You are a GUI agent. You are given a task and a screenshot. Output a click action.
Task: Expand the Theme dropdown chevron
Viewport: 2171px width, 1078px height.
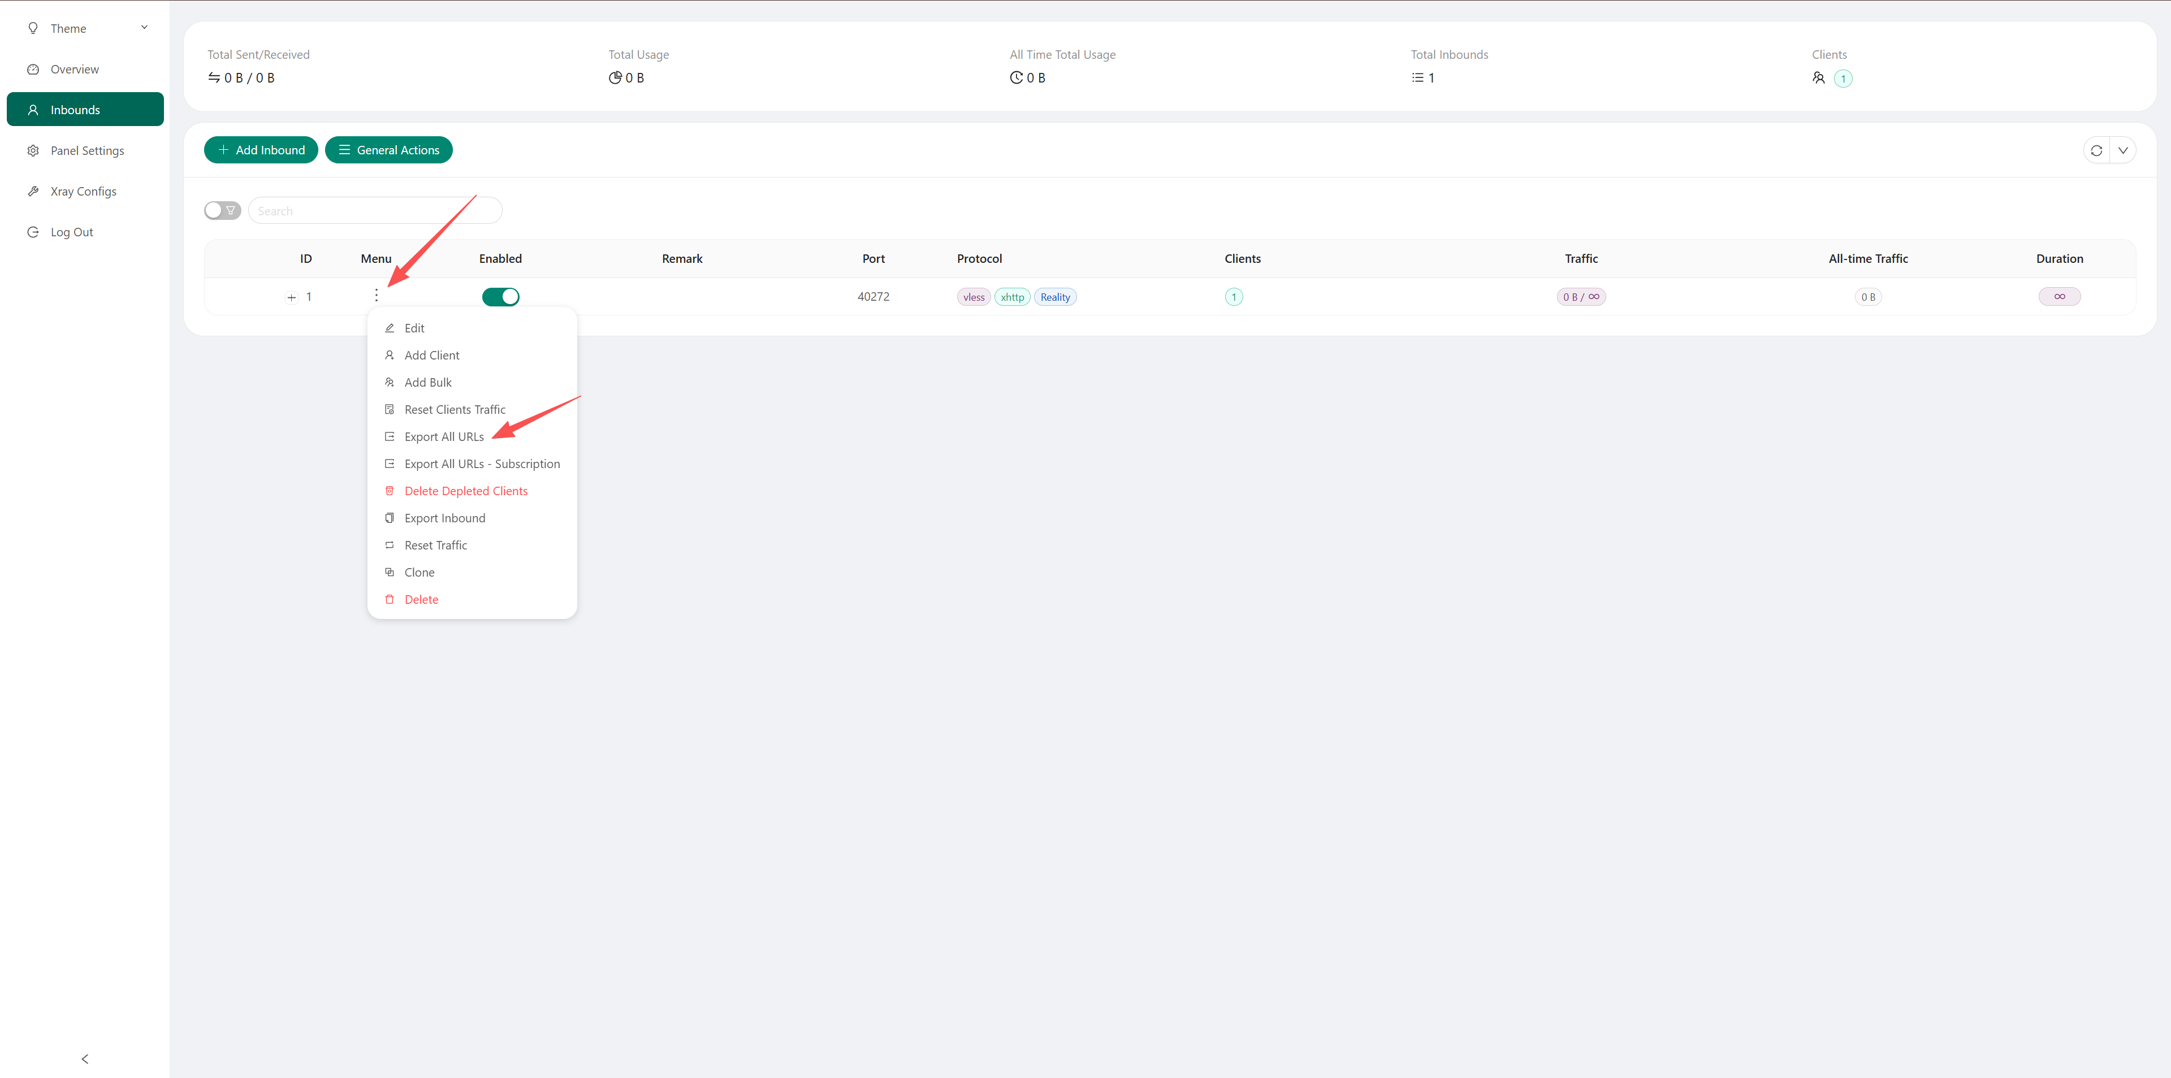(x=144, y=27)
